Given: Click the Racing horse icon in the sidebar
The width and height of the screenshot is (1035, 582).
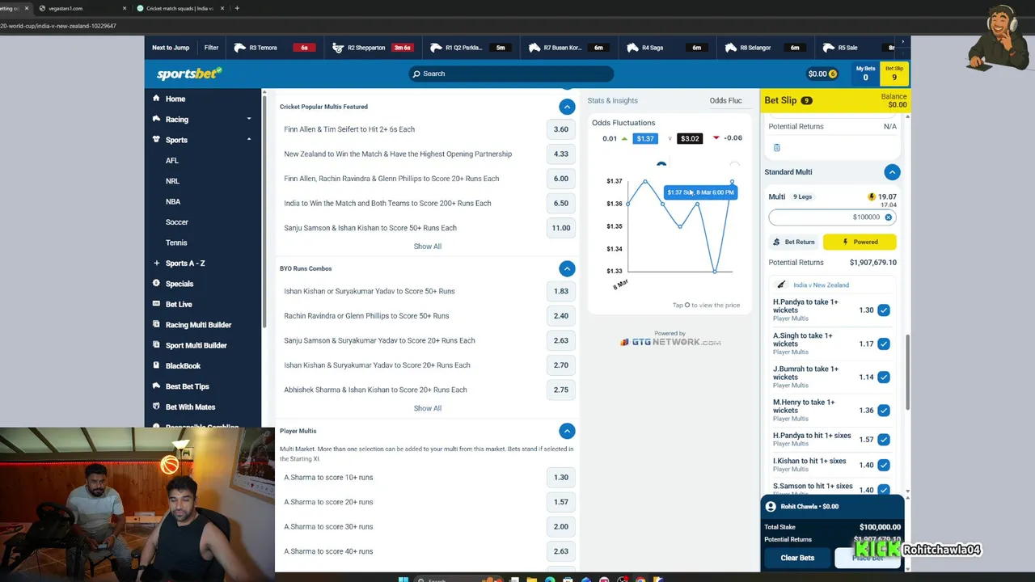Looking at the screenshot, I should click(x=157, y=119).
